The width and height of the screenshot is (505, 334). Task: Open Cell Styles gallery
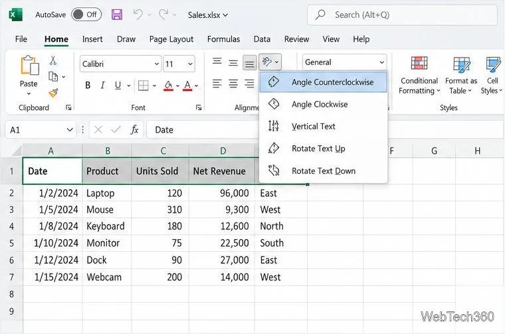492,75
